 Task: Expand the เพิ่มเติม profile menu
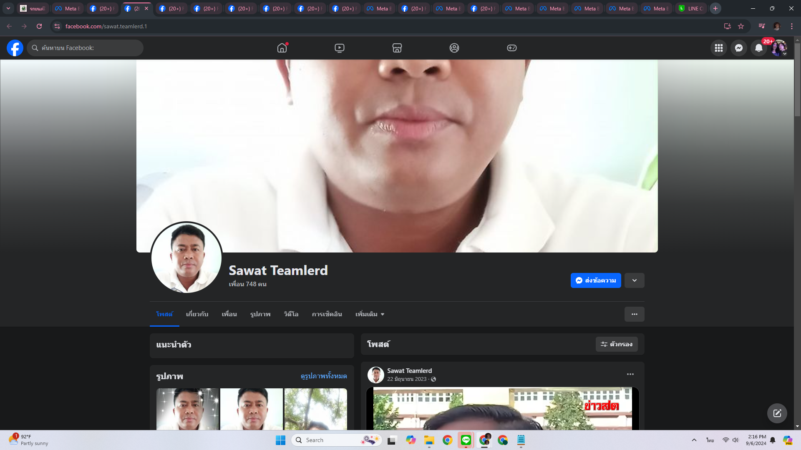click(370, 314)
